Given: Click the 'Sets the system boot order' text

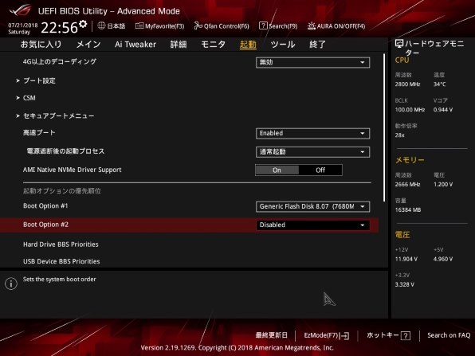Looking at the screenshot, I should pos(59,280).
